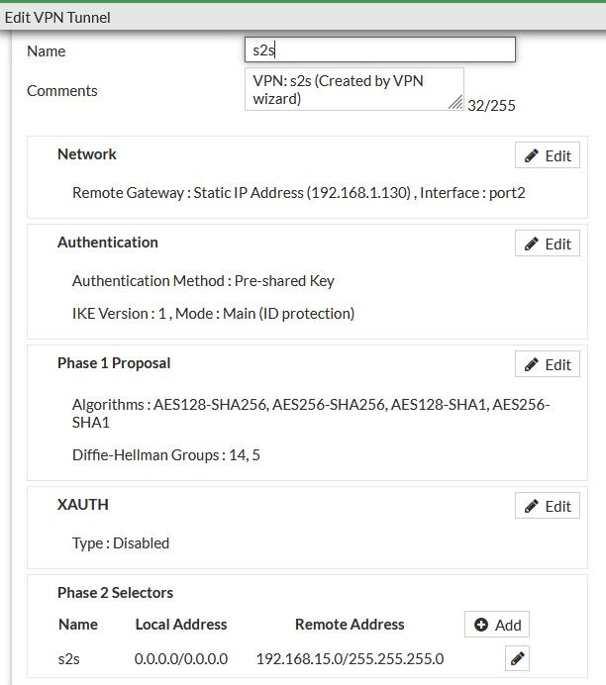Click the Comments box resize handle
Image resolution: width=606 pixels, height=685 pixels.
455,103
